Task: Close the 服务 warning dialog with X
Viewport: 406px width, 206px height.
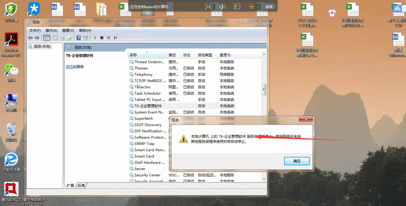Action: coord(306,119)
